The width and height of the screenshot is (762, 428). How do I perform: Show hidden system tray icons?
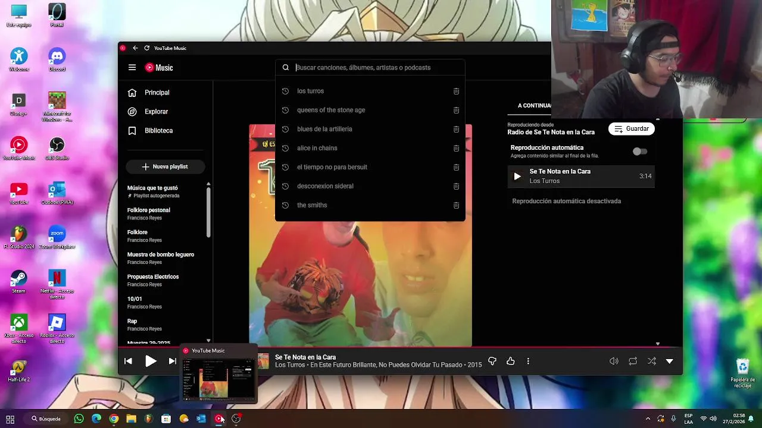[x=648, y=418]
